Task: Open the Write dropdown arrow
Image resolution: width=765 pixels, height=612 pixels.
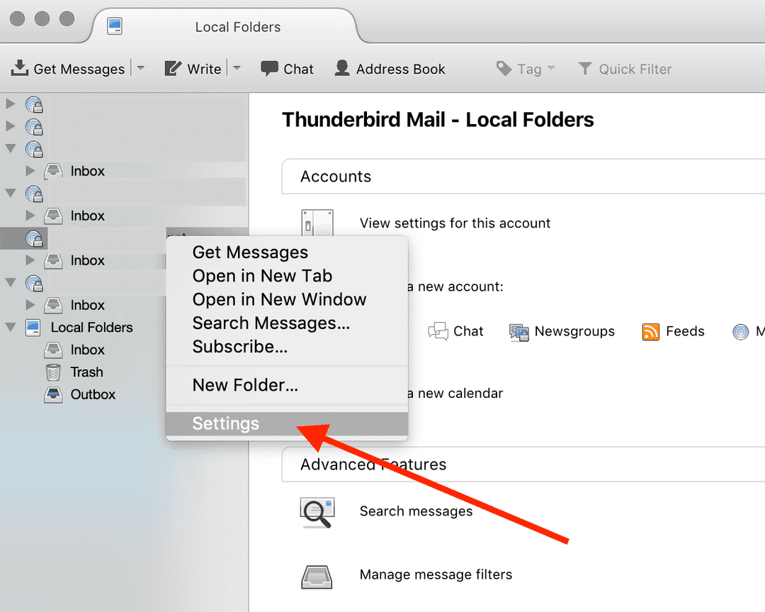Action: (237, 68)
